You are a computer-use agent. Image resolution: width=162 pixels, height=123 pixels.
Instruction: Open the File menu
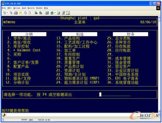pos(4,8)
